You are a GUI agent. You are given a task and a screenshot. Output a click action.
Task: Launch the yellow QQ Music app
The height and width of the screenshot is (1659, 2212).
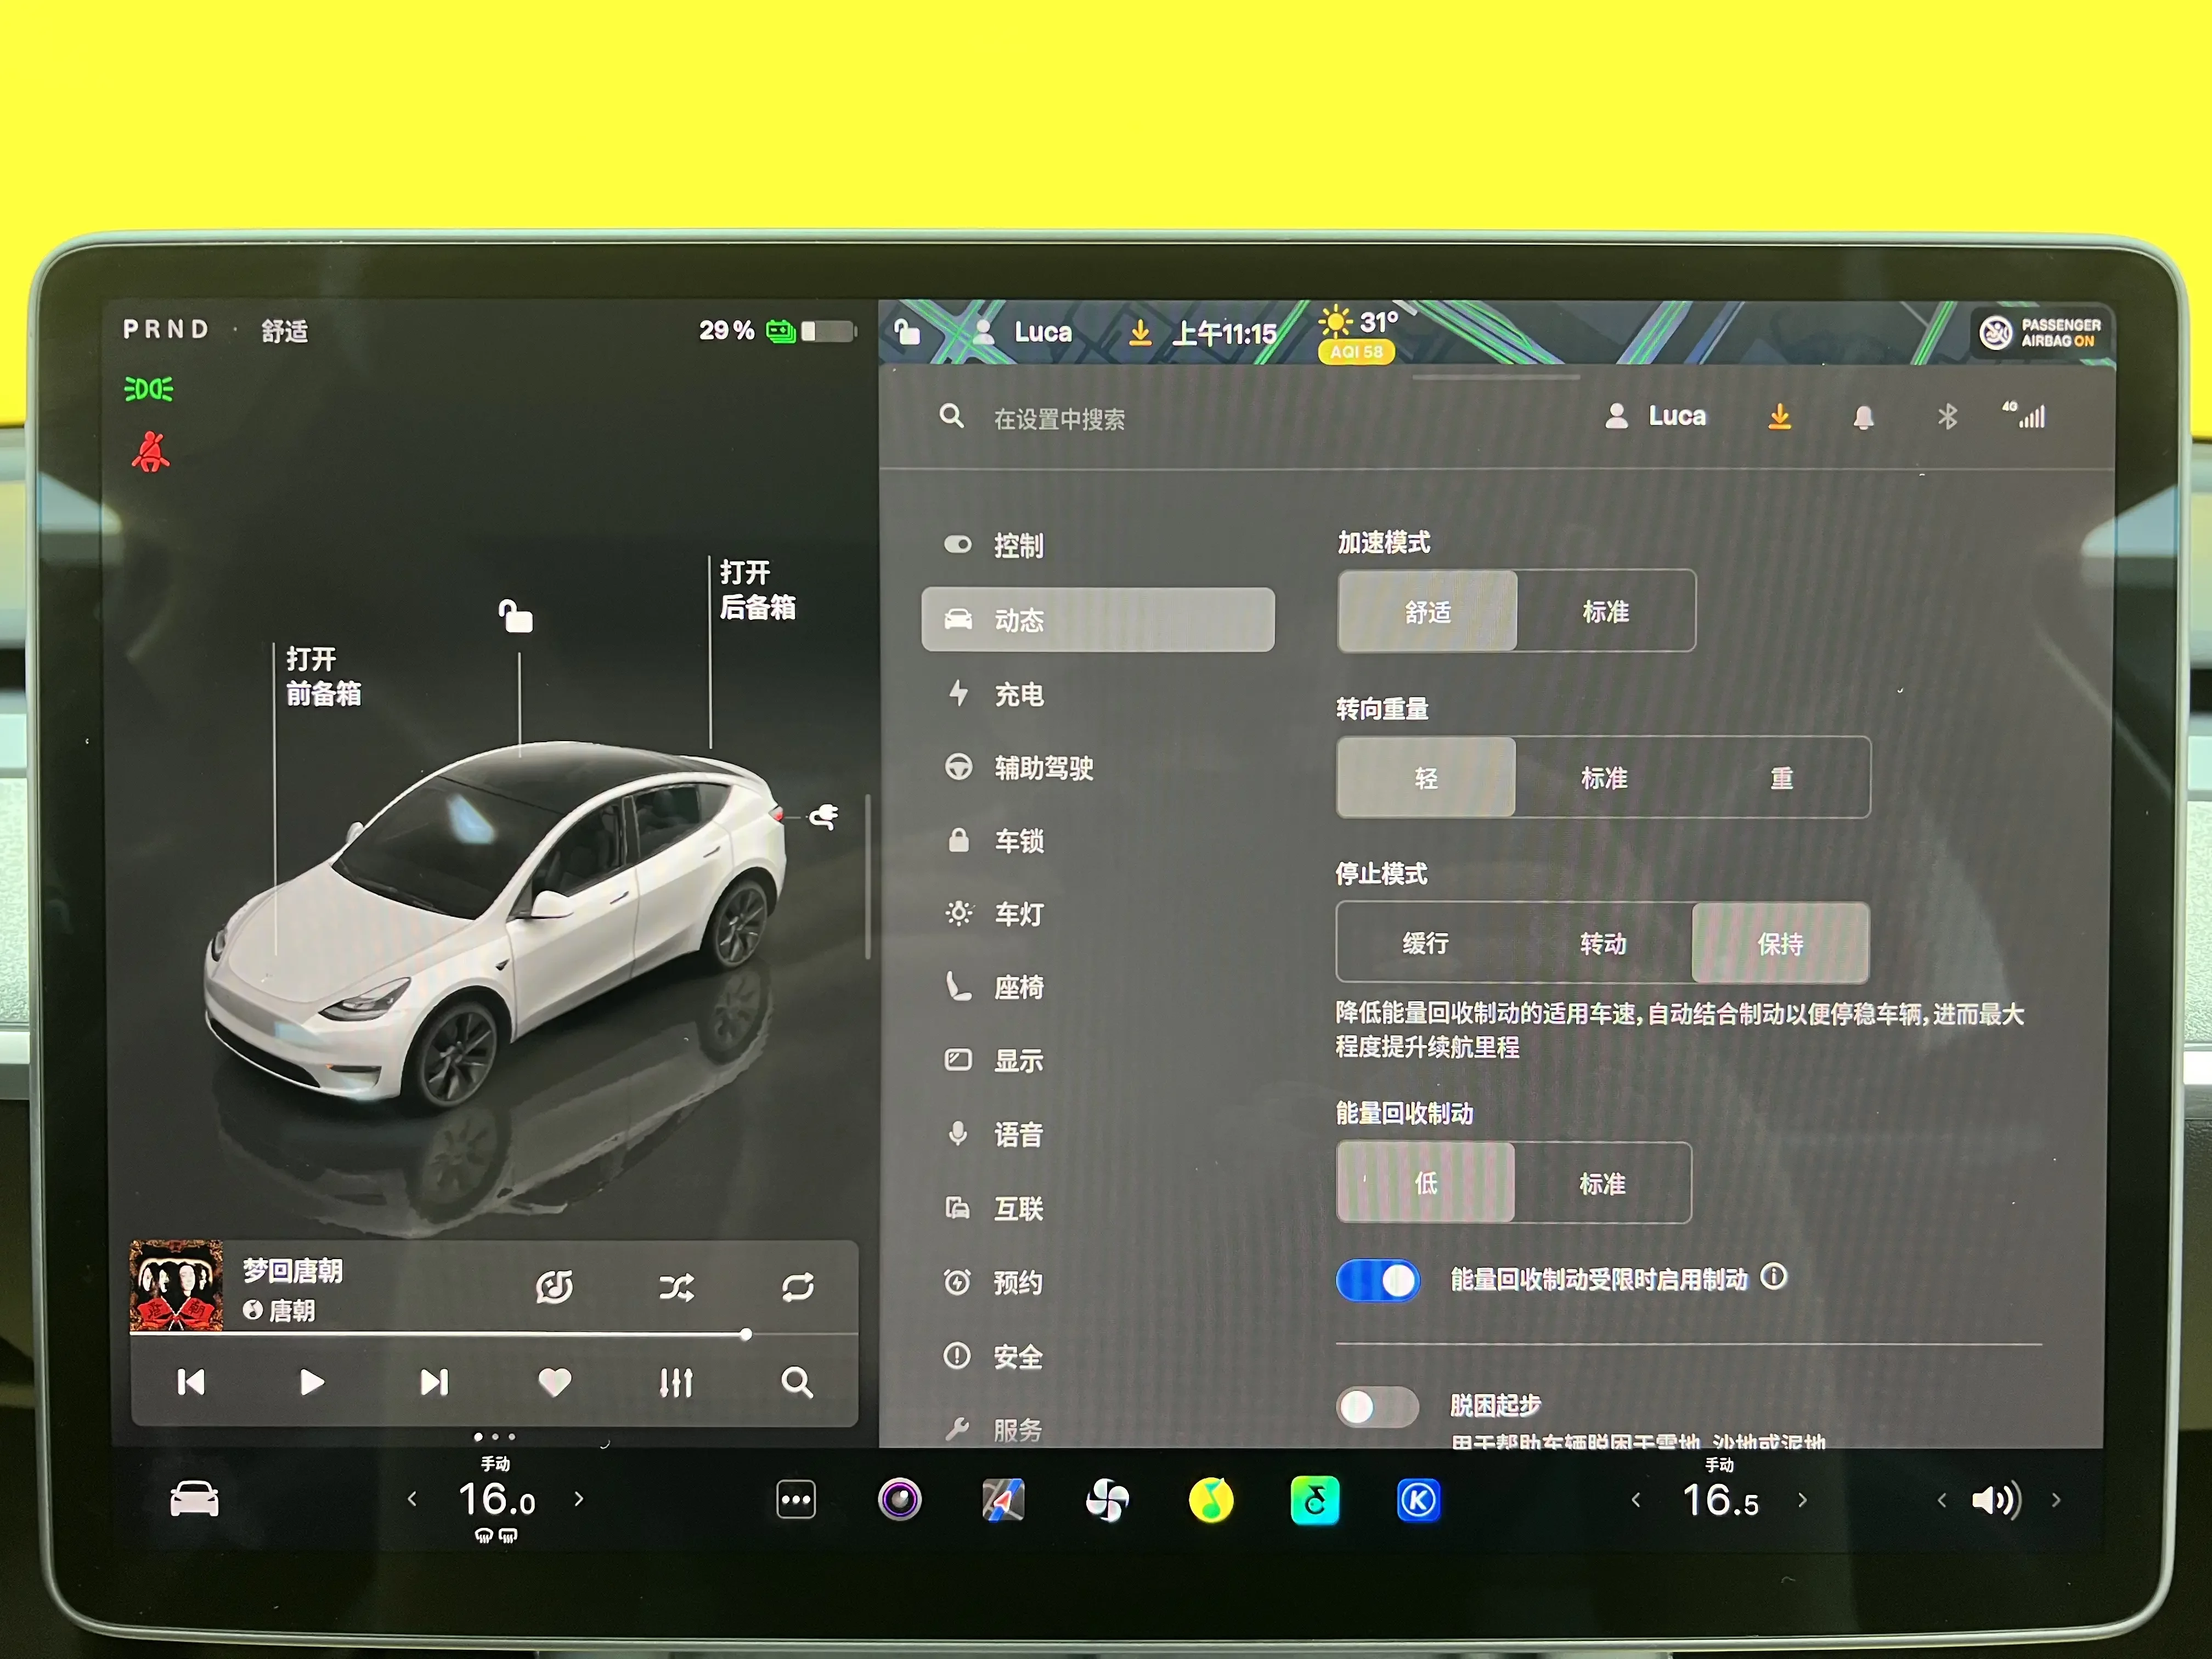1211,1500
